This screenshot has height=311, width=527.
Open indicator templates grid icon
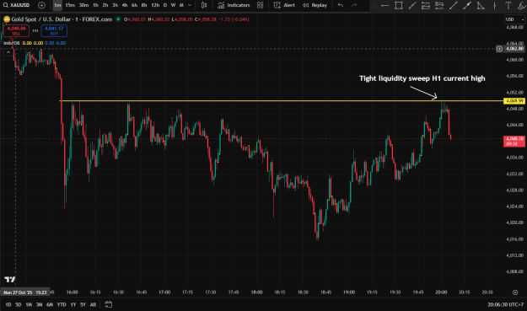[x=261, y=5]
